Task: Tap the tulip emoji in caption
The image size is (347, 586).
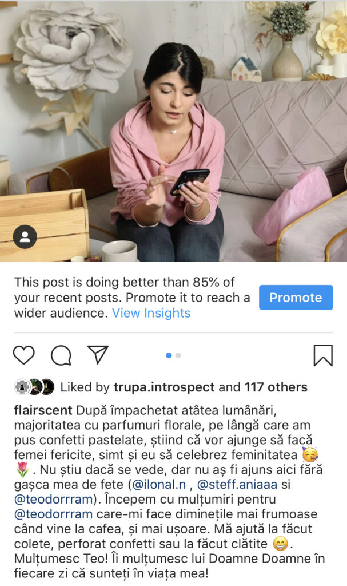Action: [22, 469]
